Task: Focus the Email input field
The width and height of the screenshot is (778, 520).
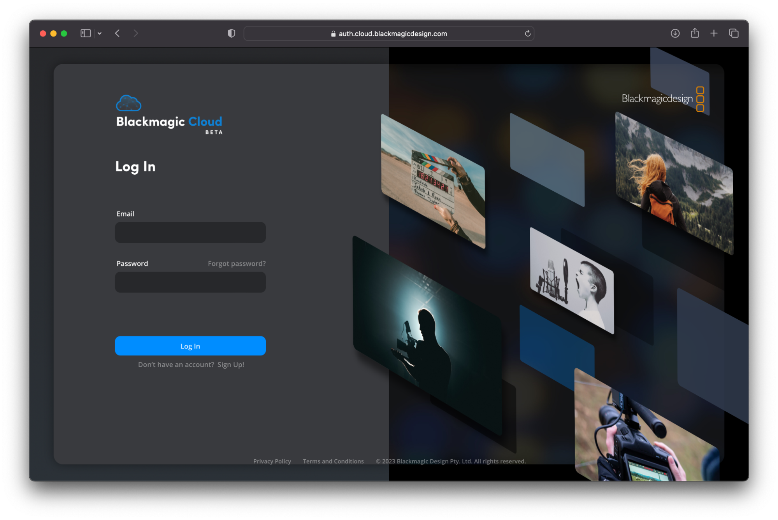Action: point(190,233)
